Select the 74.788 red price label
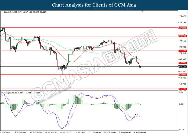Image resolution: width=188 pixels, height=134 pixels. pyautogui.click(x=182, y=36)
